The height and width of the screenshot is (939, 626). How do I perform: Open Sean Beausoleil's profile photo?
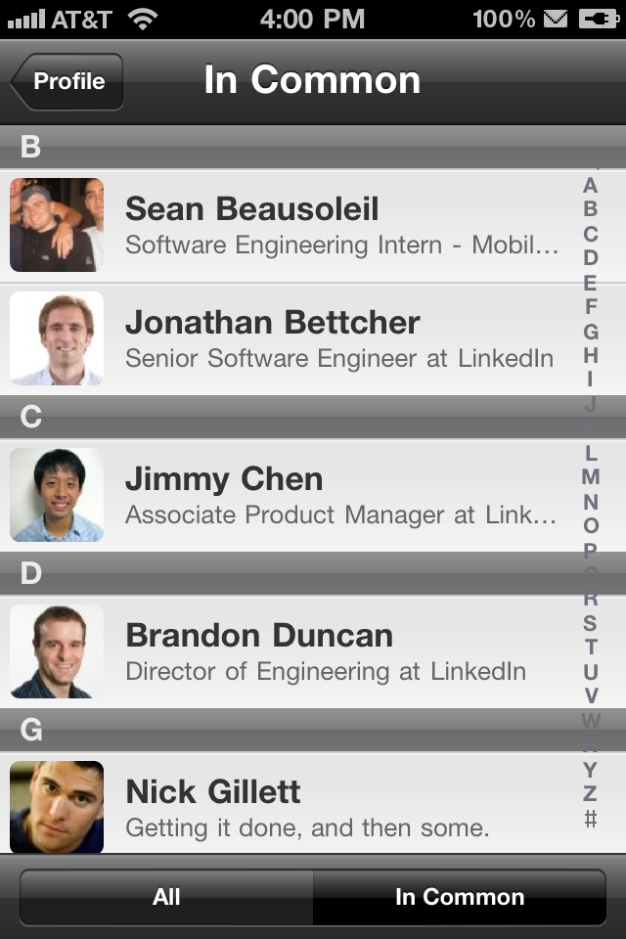click(x=57, y=225)
